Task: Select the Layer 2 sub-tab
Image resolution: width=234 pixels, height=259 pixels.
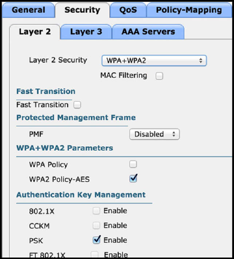Action: [35, 32]
